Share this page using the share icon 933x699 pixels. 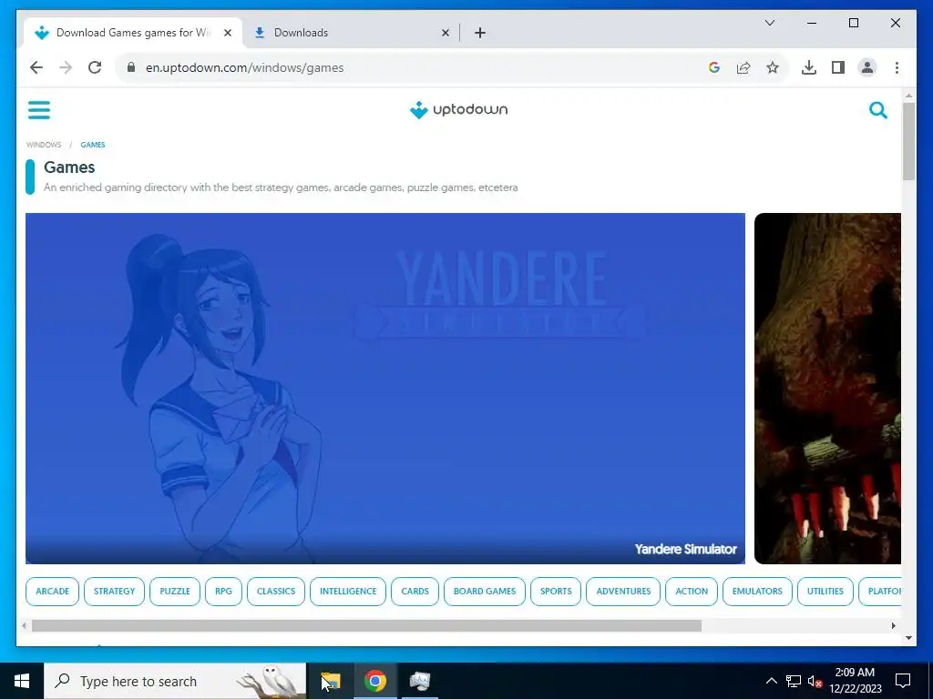tap(743, 67)
